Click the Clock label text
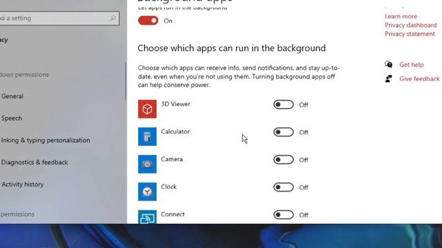This screenshot has height=248, width=442. pos(169,187)
